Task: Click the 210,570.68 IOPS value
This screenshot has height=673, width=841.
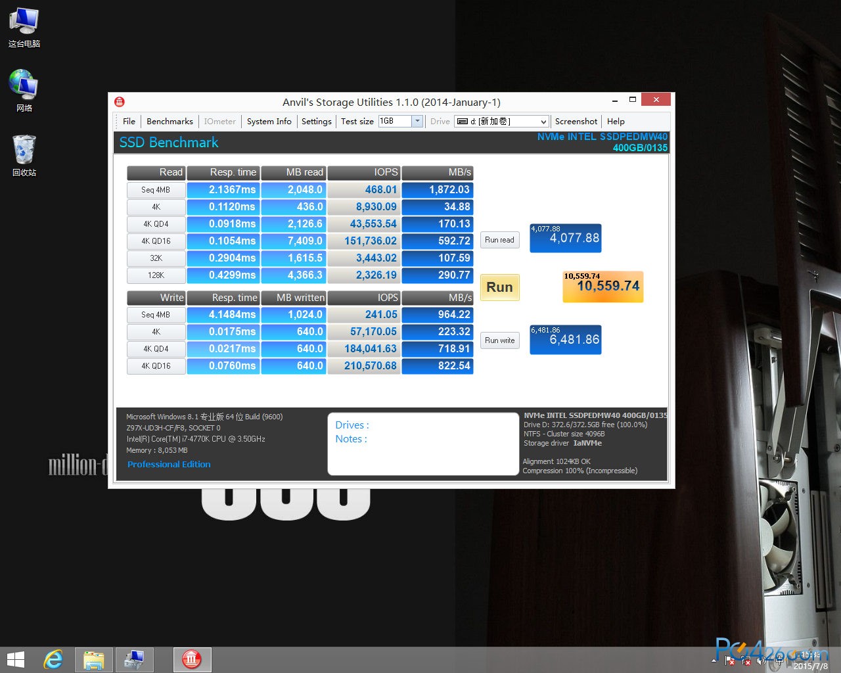Action: (363, 366)
